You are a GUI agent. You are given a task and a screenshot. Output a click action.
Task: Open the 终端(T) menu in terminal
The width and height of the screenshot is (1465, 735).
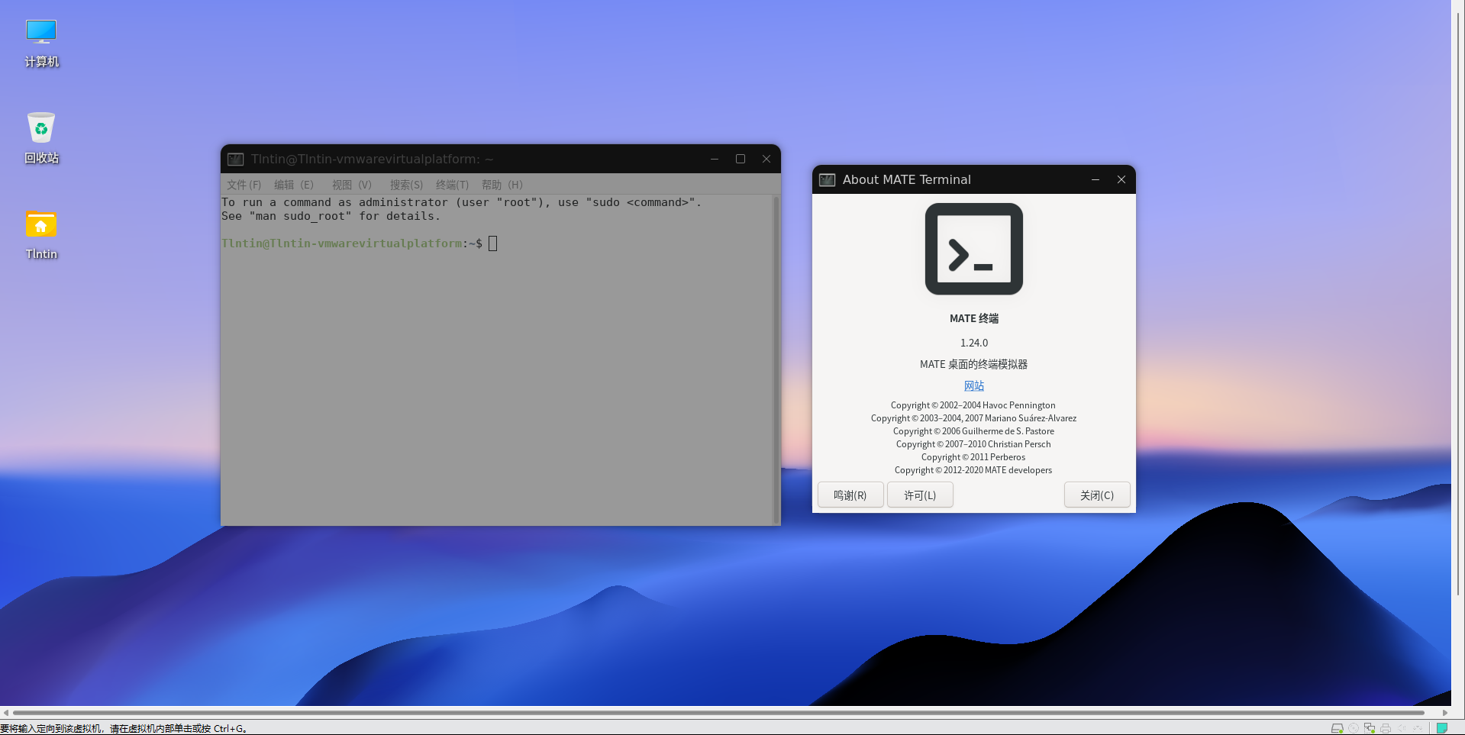pos(452,185)
